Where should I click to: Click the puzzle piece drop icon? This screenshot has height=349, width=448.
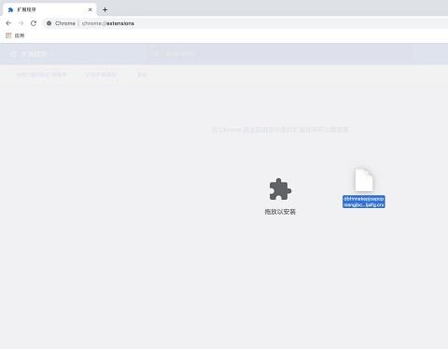280,189
